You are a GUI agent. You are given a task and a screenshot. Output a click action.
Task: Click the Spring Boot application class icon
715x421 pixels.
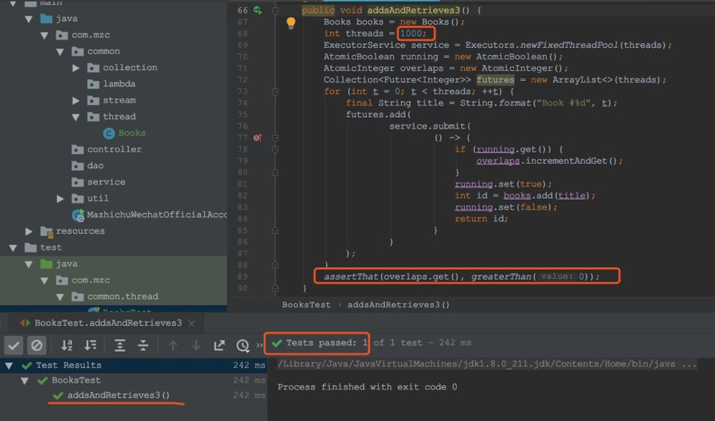click(x=78, y=215)
